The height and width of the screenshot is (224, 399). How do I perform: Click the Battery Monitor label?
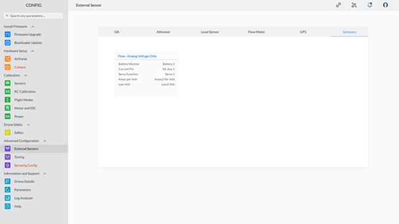point(129,64)
